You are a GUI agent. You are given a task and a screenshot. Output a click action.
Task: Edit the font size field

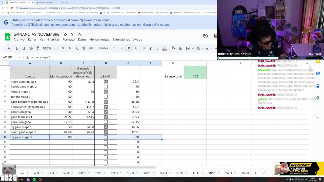coord(129,48)
